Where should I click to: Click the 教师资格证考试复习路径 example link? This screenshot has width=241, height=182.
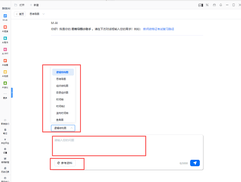tap(158, 28)
